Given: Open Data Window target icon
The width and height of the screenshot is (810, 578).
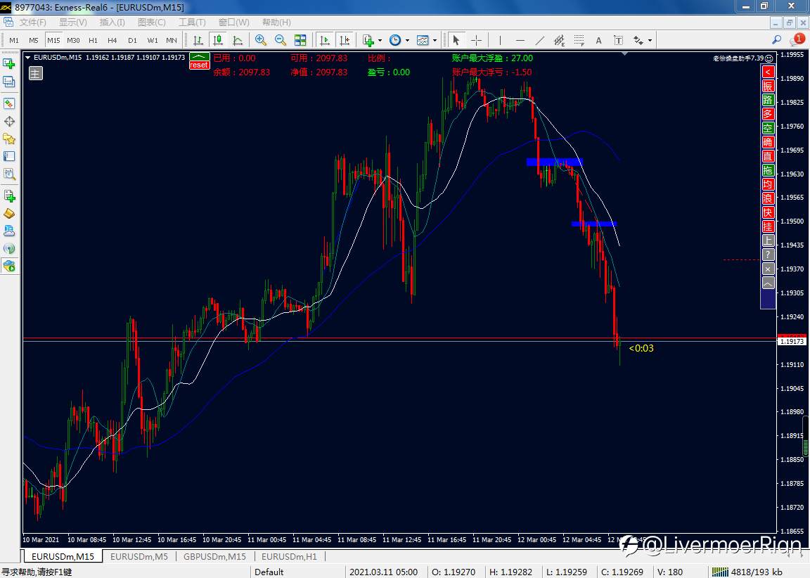Looking at the screenshot, I should [9, 122].
